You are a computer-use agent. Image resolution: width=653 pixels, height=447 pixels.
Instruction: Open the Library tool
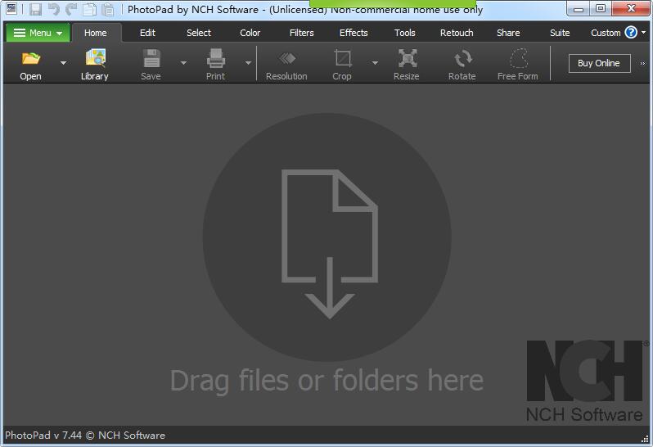click(95, 60)
